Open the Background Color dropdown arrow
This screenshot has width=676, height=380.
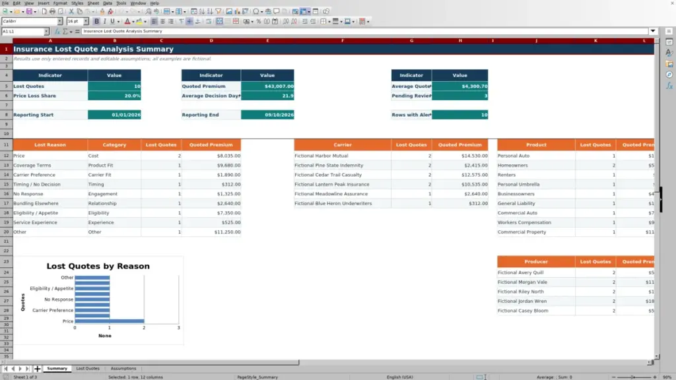click(x=145, y=22)
